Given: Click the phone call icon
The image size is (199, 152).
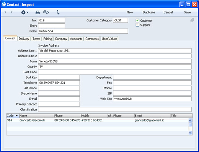Looking at the screenshot, I should click(58, 12).
